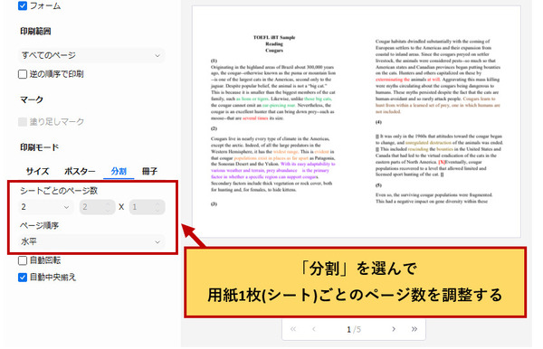Screen dimensions: 543x349
Task: Switch to the 冊子 print mode tab
Action: [x=149, y=171]
